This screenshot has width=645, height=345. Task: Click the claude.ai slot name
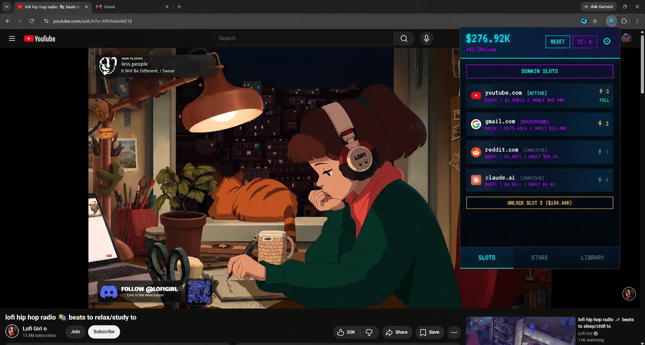coord(500,178)
